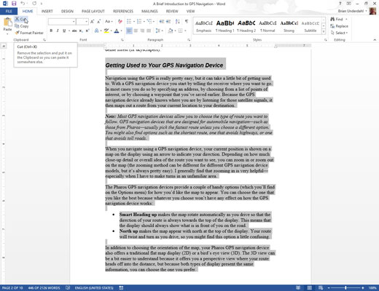Screen dimensions: 379x291
Task: Open the bullets list dropdown arrow
Action: pyautogui.click(x=134, y=22)
